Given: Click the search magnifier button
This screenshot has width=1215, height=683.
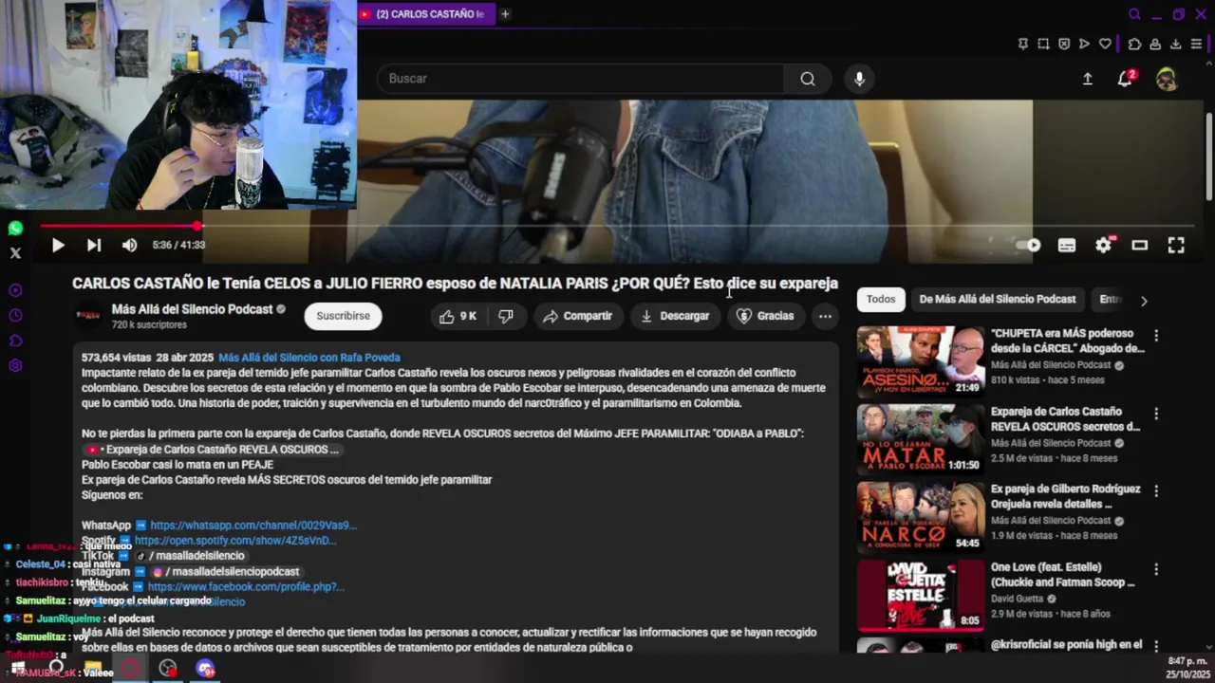Looking at the screenshot, I should point(808,79).
